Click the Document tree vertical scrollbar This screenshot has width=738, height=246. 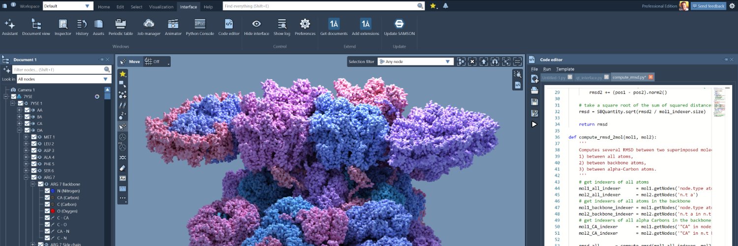coord(107,166)
